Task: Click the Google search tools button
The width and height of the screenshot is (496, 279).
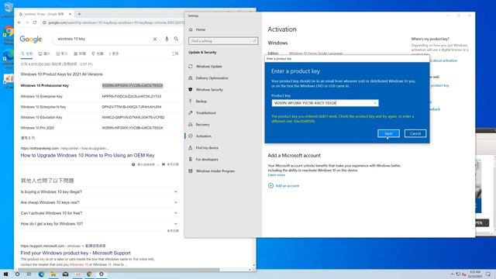Action: (x=175, y=53)
